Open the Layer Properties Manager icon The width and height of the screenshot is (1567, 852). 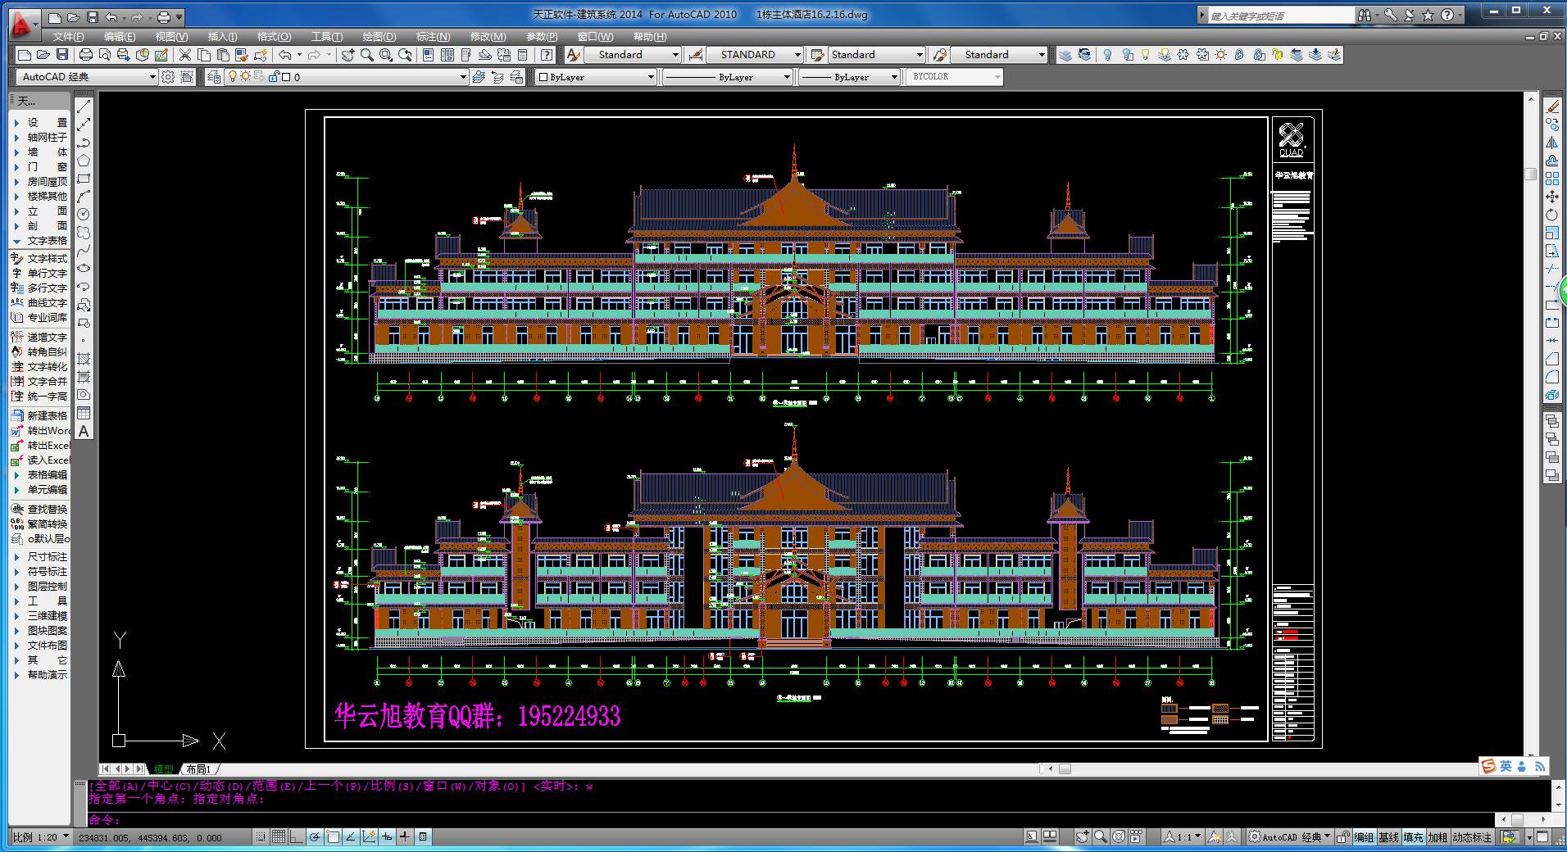pyautogui.click(x=214, y=77)
